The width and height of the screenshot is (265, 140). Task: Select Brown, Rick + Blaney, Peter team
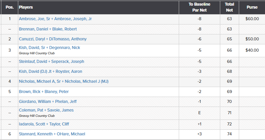(44, 91)
